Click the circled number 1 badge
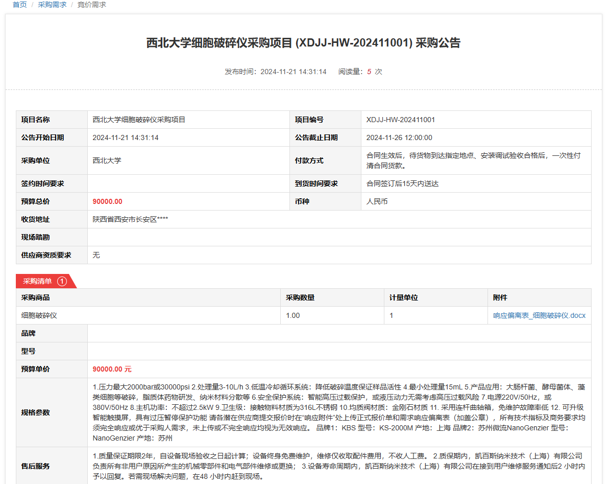The height and width of the screenshot is (484, 610). [62, 281]
